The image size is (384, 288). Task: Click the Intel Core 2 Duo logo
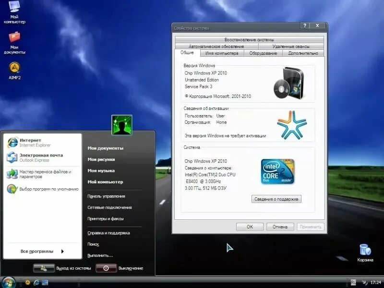coord(278,172)
